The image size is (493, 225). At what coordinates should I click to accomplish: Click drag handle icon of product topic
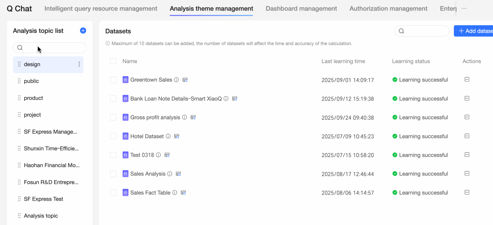pos(19,98)
